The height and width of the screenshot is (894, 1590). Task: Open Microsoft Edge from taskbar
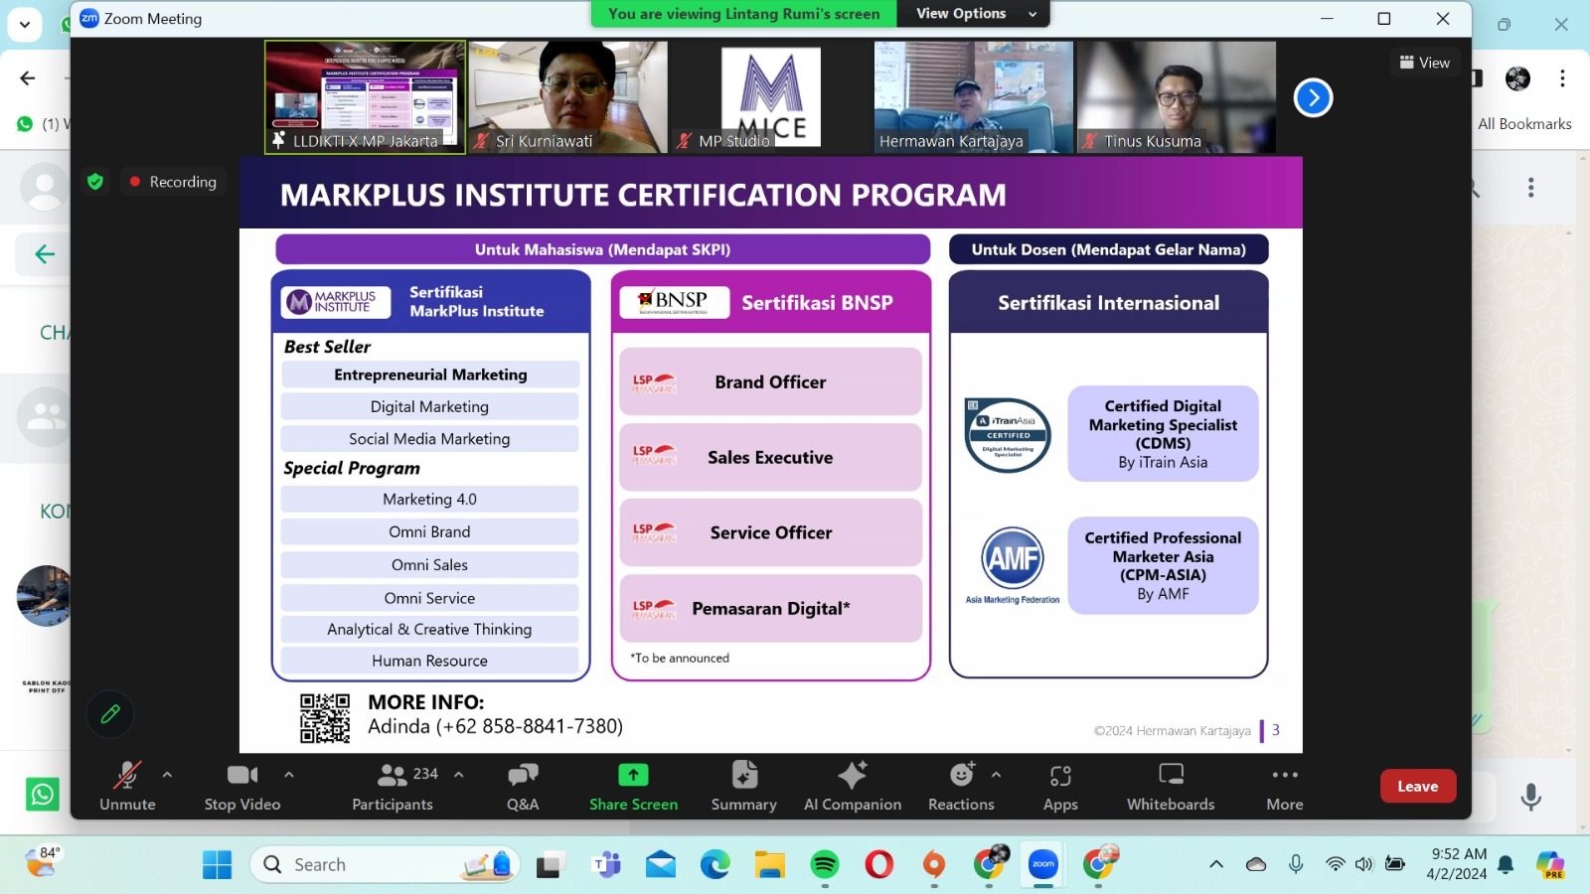pos(715,865)
